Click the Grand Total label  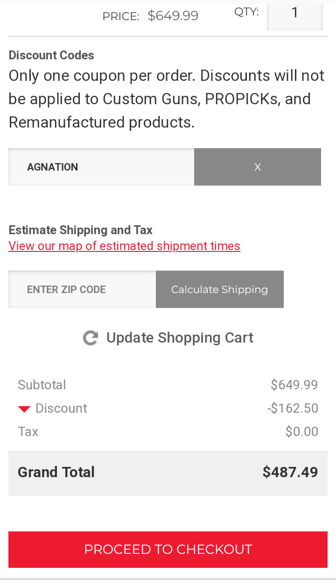(x=56, y=472)
